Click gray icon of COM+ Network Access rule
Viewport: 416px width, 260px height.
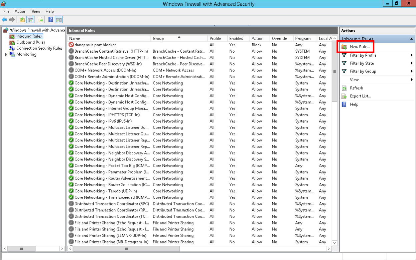[71, 70]
